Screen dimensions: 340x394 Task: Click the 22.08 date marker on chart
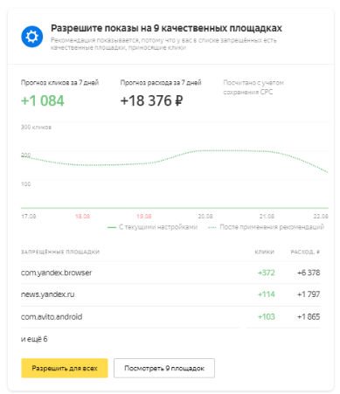point(321,217)
